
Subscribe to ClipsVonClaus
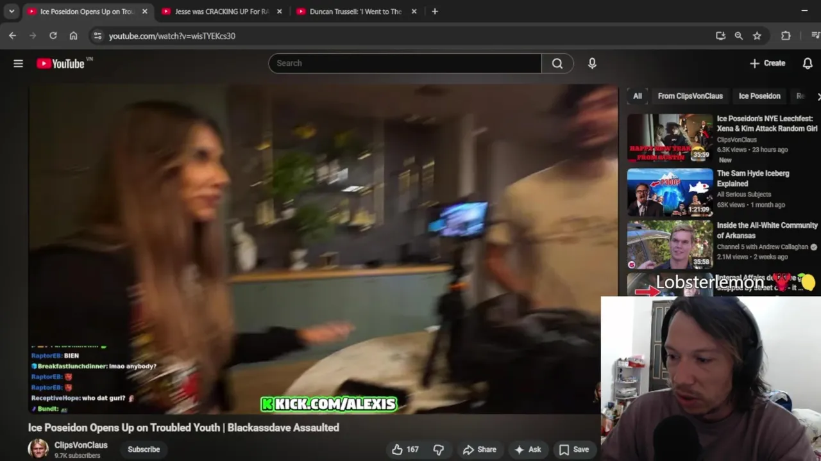(x=144, y=449)
